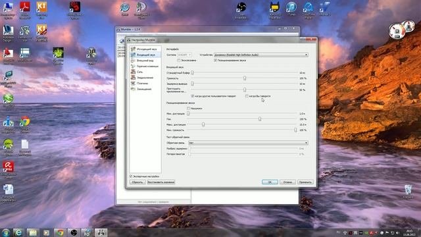The image size is (421, 237).
Task: Open the Adobe Reader desktop shortcut
Action: tap(25, 11)
